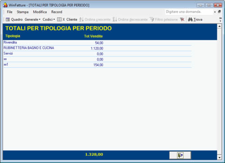Click the scrollbar down arrow
The image size is (225, 163).
tap(220, 158)
